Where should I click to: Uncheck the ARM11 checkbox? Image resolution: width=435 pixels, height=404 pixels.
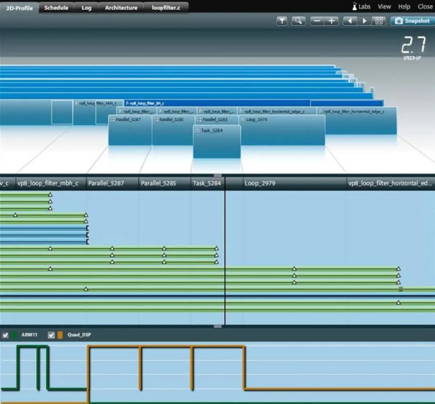tap(5, 335)
